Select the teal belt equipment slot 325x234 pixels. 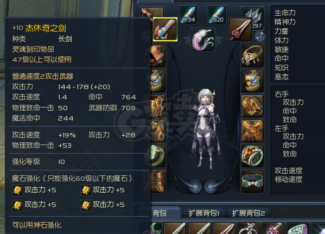pos(252,181)
